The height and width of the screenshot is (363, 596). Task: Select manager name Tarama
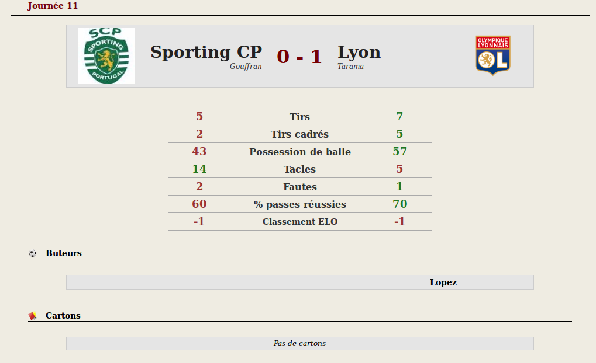[x=350, y=67]
